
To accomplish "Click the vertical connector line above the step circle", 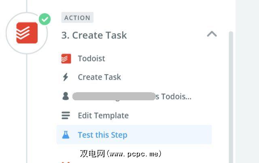I will pos(27,5).
